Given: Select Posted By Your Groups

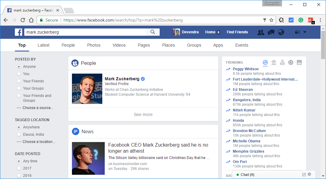Looking at the screenshot, I should (19, 88).
